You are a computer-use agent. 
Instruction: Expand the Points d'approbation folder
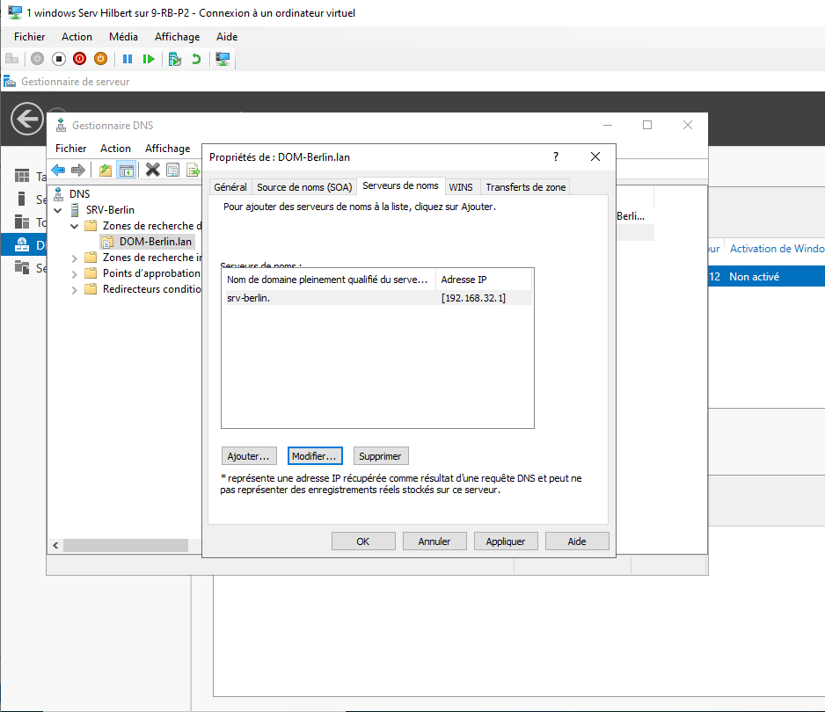pyautogui.click(x=74, y=273)
